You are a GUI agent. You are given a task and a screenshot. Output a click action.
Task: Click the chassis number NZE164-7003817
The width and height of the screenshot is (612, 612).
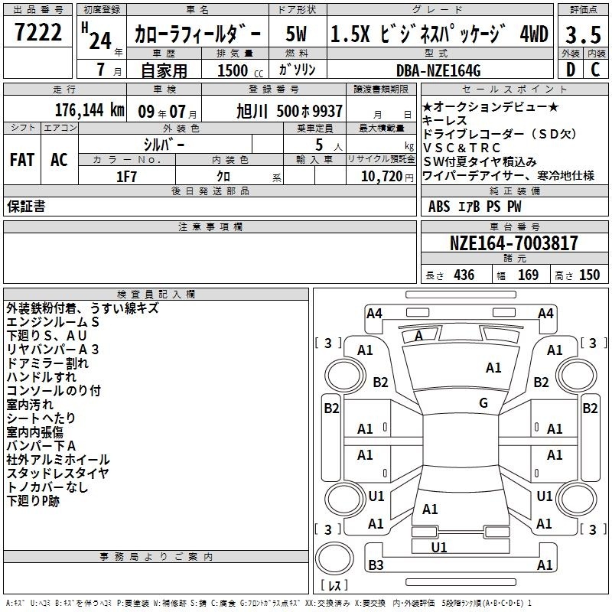(513, 243)
